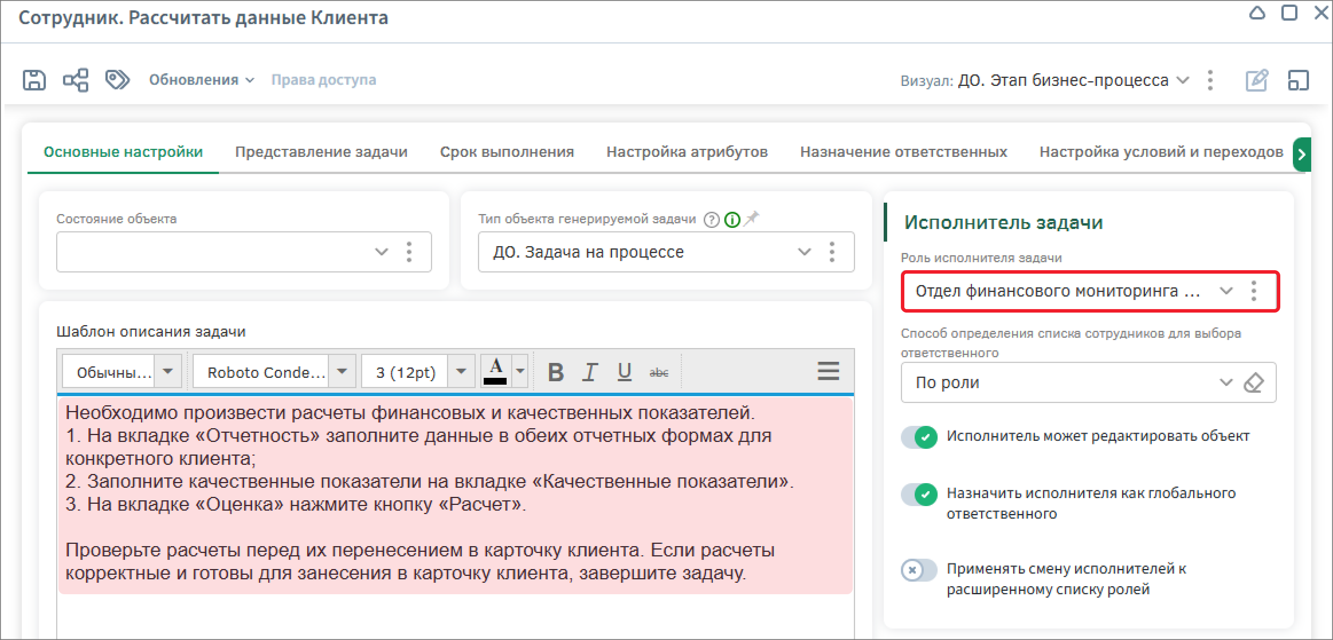Click the layout panel icon at top right
This screenshot has height=640, width=1333.
pyautogui.click(x=1298, y=80)
